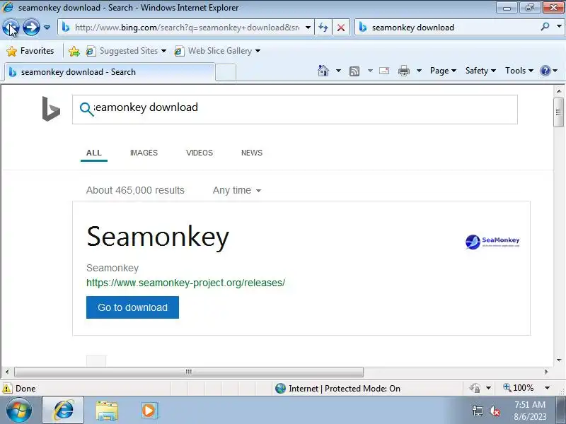Open recent pages dropdown next to Forward button
The width and height of the screenshot is (566, 424).
click(x=47, y=28)
